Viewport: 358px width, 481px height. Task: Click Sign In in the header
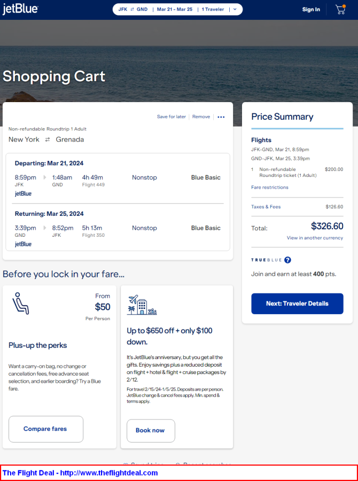point(311,10)
